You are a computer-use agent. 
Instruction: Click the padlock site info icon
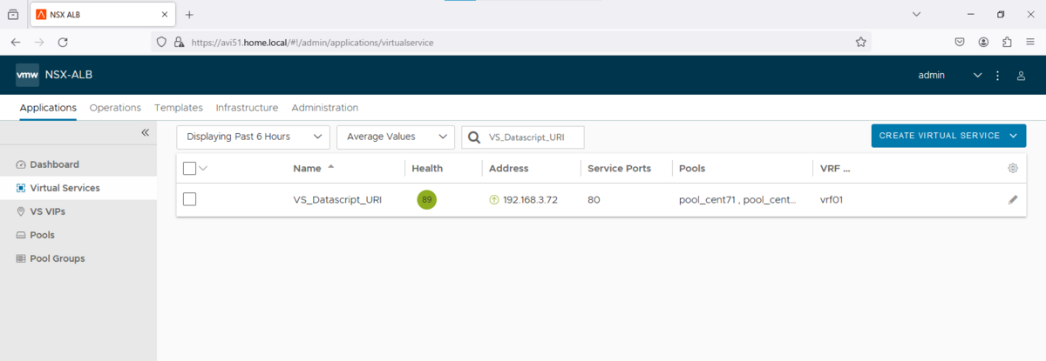[x=179, y=42]
